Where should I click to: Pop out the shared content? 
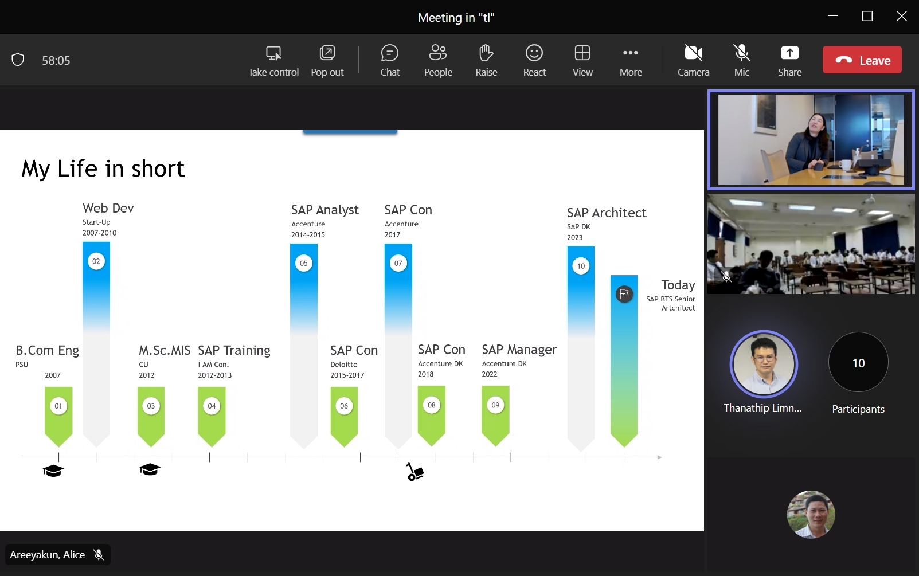pos(327,60)
